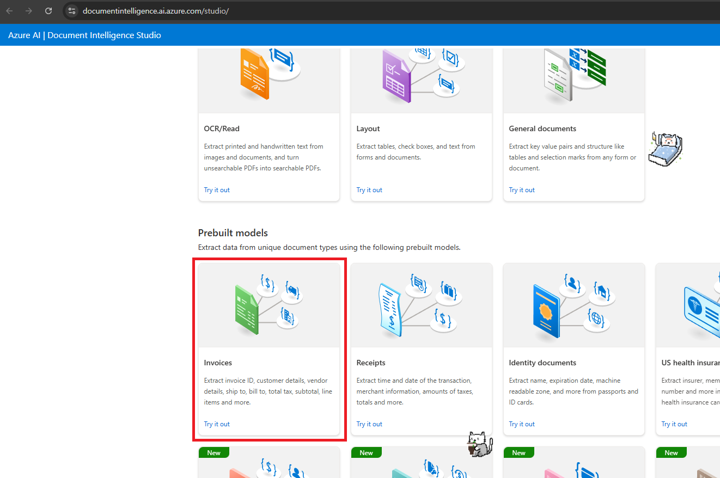
Task: Try it out under Identity documents
Action: pos(522,424)
